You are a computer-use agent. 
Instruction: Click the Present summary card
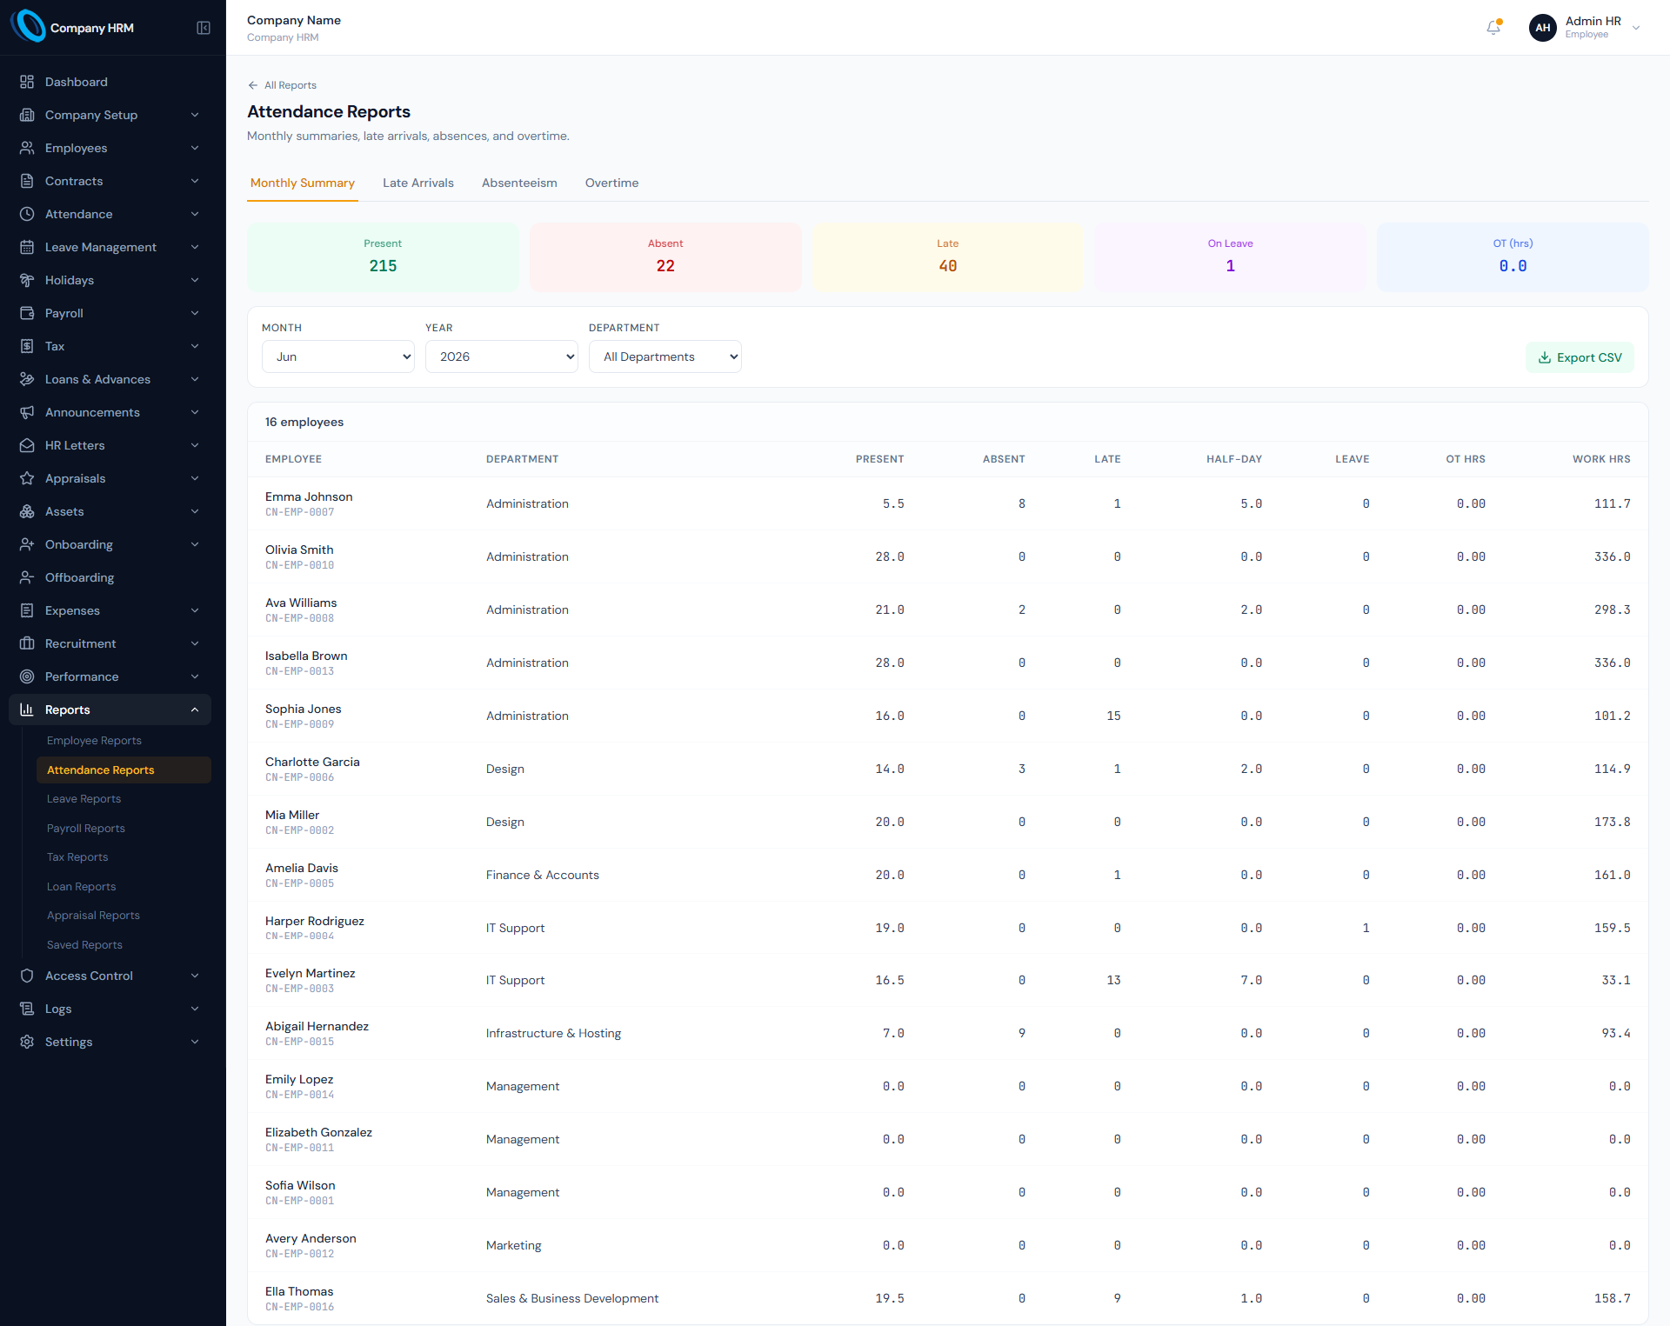tap(383, 257)
